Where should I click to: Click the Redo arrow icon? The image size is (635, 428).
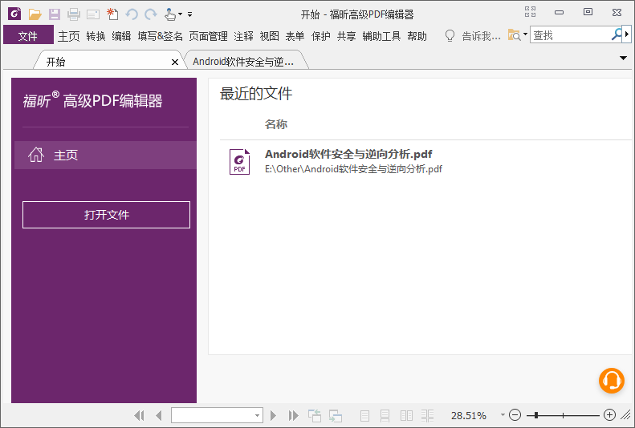151,14
